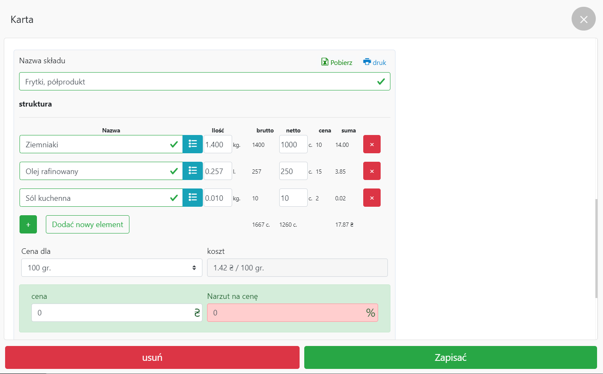Click the green plus add button
This screenshot has height=374, width=603.
pyautogui.click(x=28, y=225)
